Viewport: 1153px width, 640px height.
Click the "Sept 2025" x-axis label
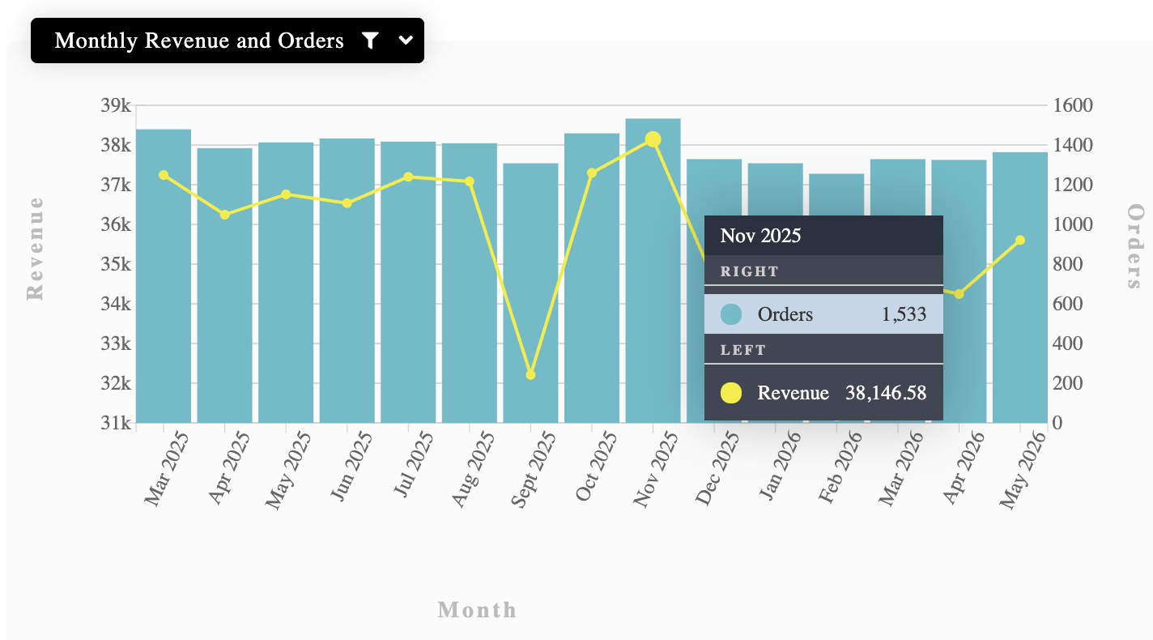(534, 470)
